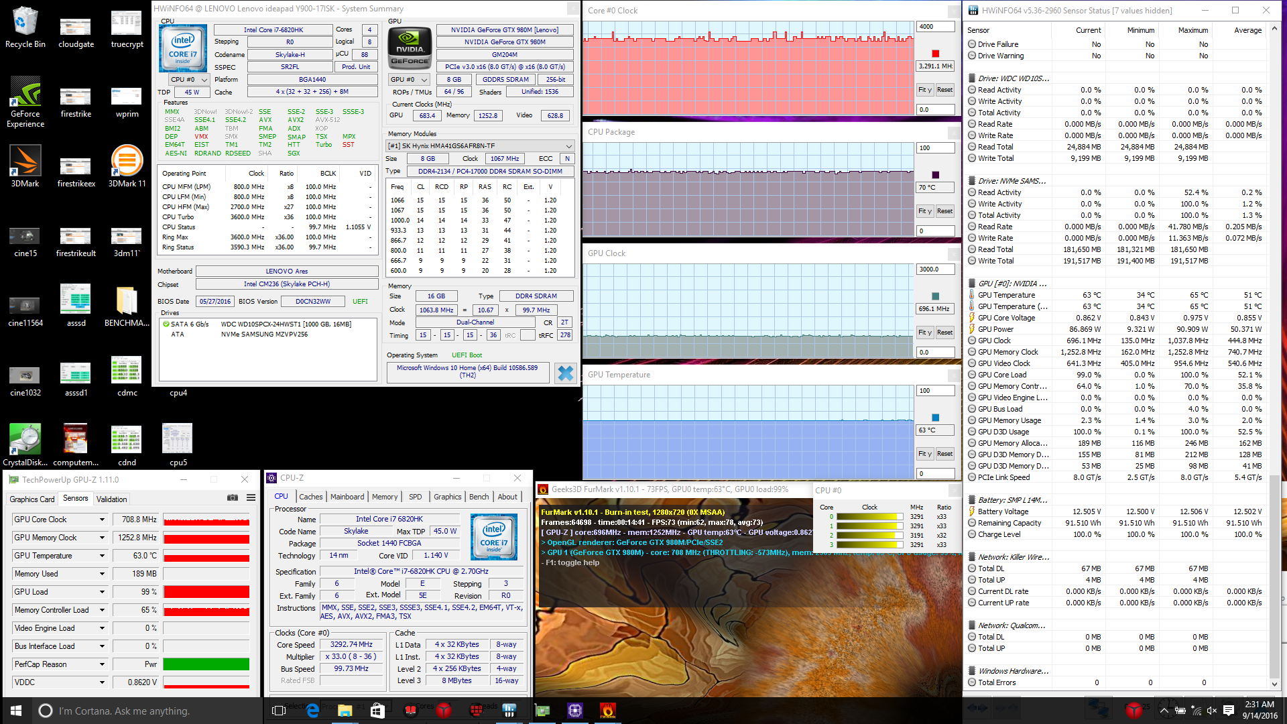
Task: Expand the PerfCap Reason dropdown in GPU-Z
Action: pyautogui.click(x=102, y=664)
